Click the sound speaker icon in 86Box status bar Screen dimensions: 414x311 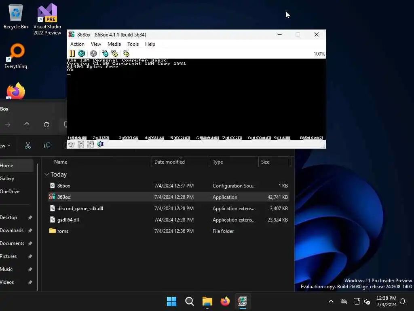coord(100,144)
